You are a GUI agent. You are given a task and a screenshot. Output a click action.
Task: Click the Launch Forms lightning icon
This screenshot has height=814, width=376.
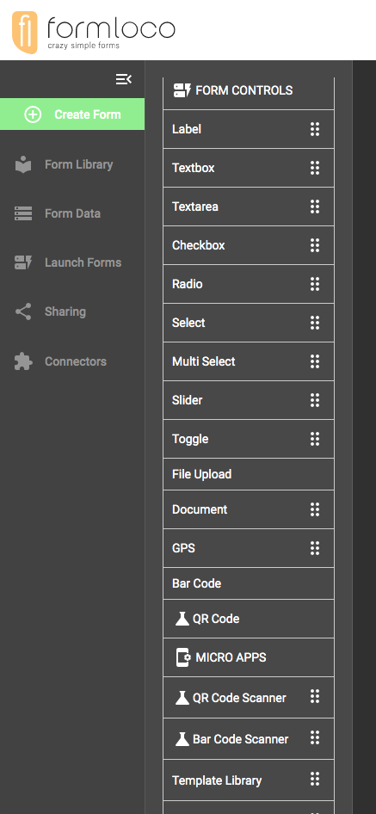point(23,262)
